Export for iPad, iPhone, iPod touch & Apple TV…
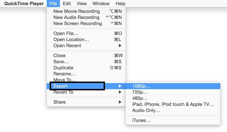The image size is (227, 132). (173, 104)
